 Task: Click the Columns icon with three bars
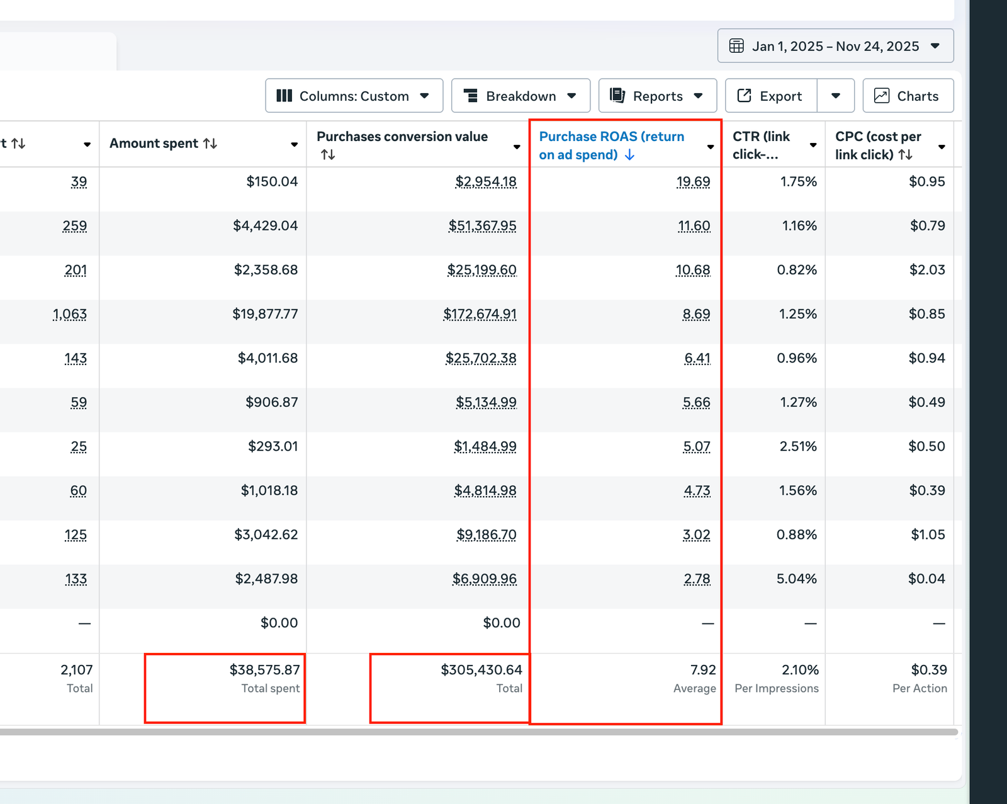(x=284, y=96)
